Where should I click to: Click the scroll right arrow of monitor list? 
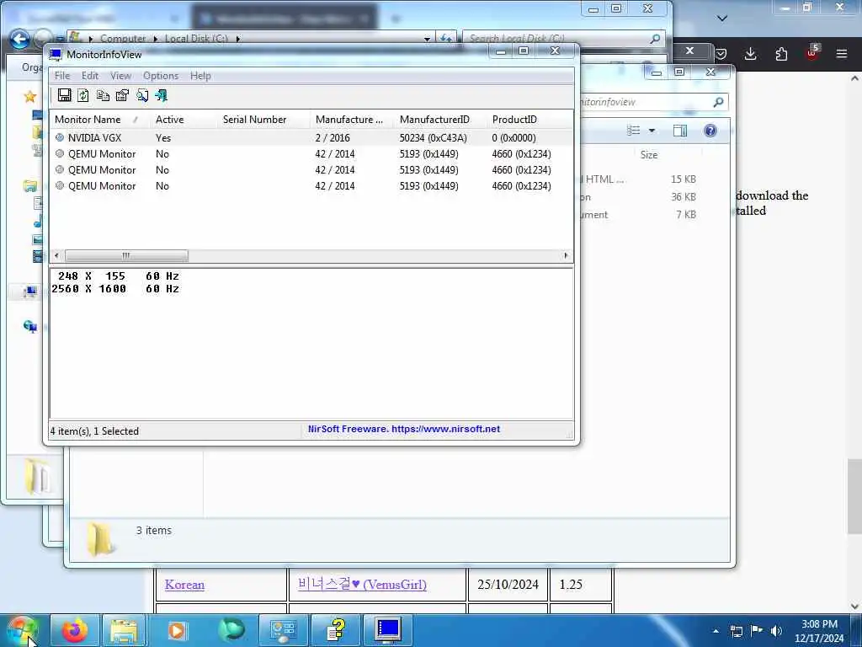click(x=566, y=256)
